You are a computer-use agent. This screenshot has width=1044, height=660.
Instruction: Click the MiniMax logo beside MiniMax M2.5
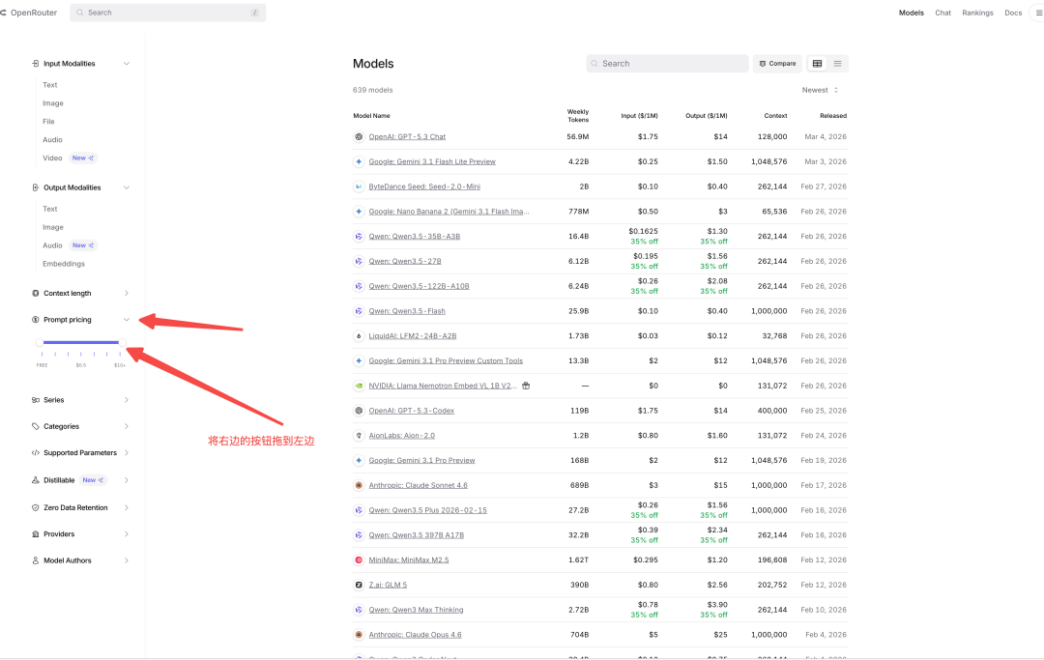coord(359,560)
